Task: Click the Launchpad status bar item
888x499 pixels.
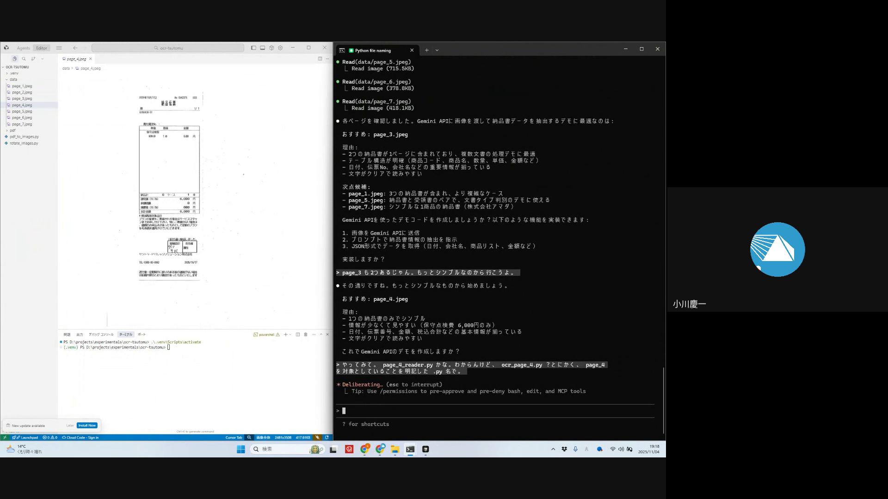Action: pyautogui.click(x=25, y=437)
